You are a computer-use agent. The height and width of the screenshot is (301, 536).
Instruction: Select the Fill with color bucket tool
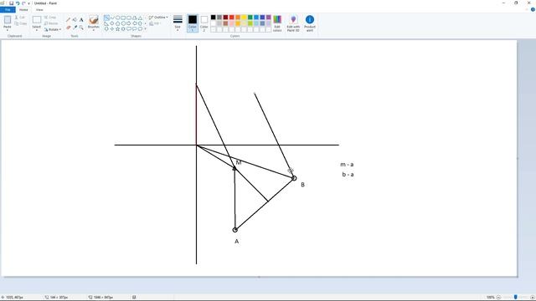tap(75, 20)
